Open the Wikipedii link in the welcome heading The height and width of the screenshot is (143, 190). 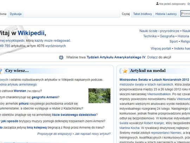(x=31, y=33)
